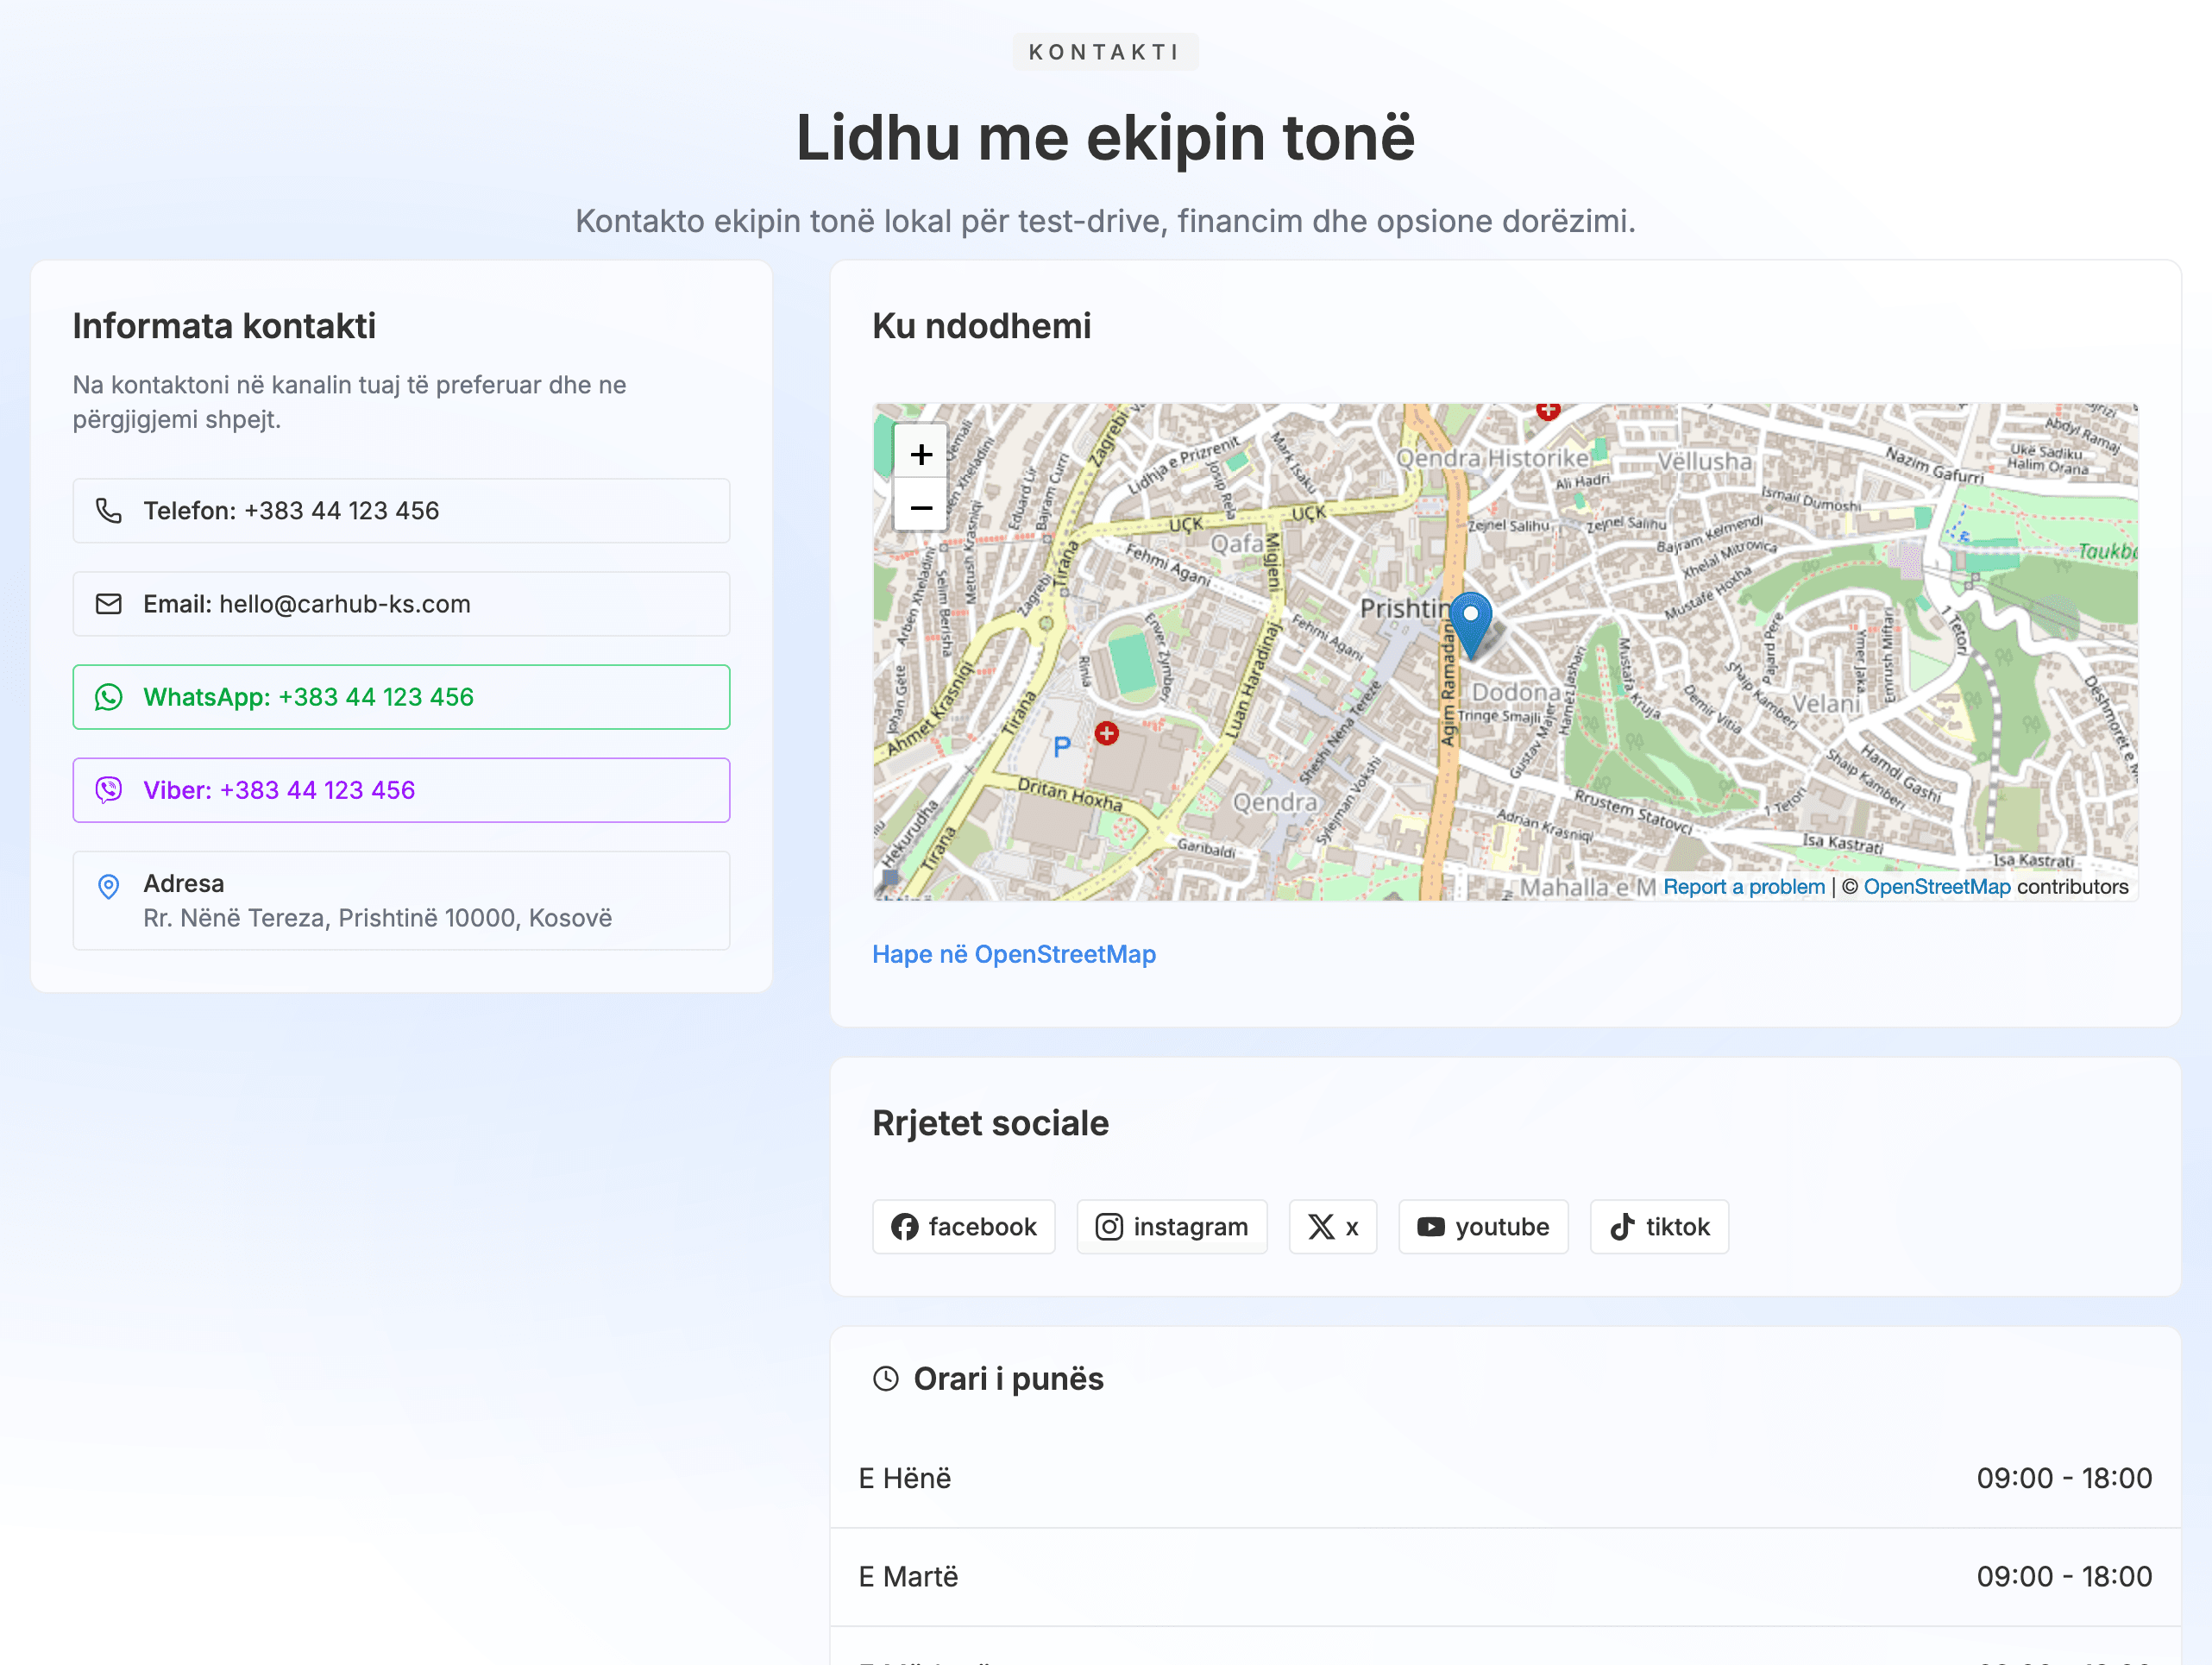
Task: Click the map zoom in plus button
Action: coord(920,455)
